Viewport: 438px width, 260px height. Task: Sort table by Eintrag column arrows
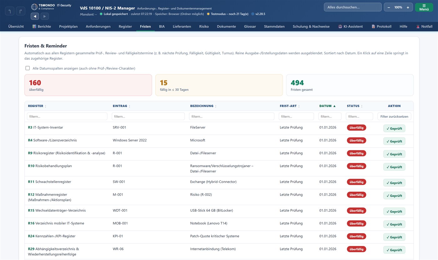click(x=130, y=106)
